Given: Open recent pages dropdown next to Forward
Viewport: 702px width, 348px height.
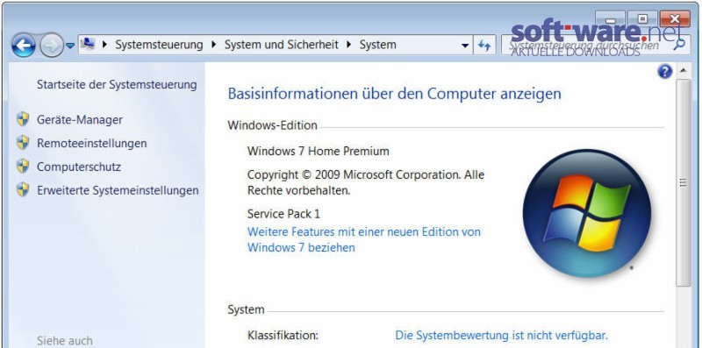Looking at the screenshot, I should coord(70,46).
